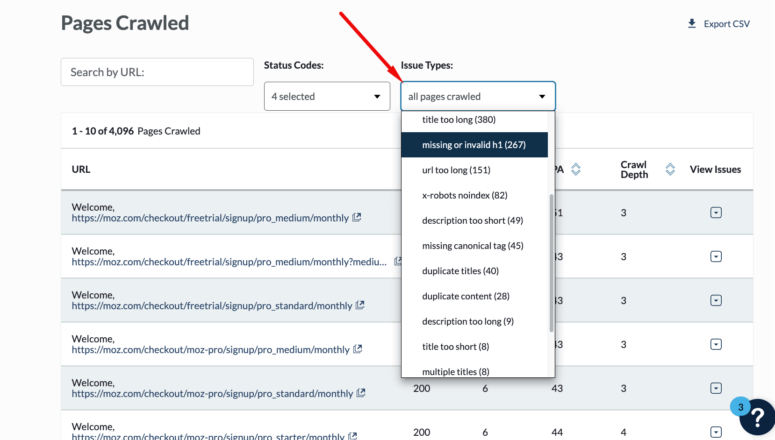Open the external link icon beside pro_medium/monthly URL
Screen dimensions: 775x440
357,217
